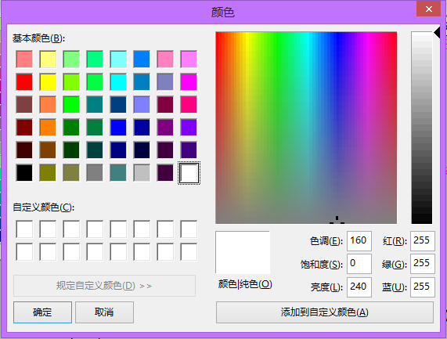
Task: Pick the pure blue basic color swatch
Action: point(118,127)
